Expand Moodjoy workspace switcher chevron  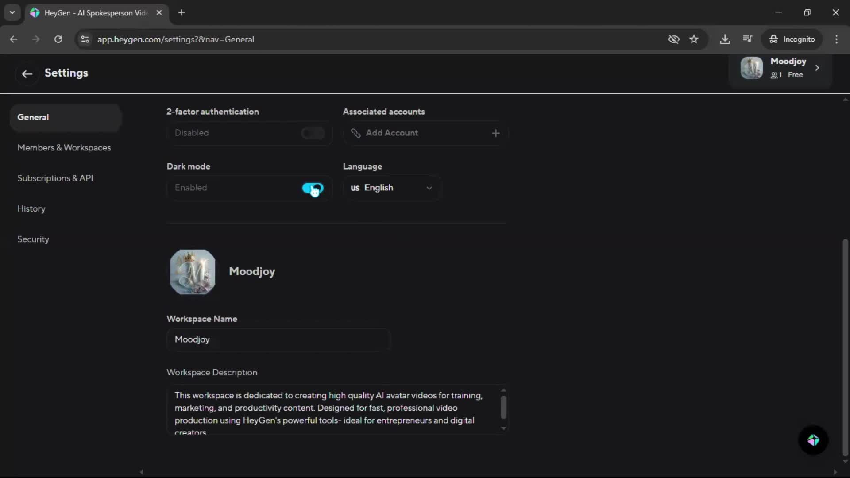[817, 68]
